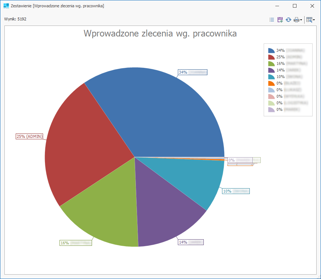Expand the table settings dropdown arrow

tap(314, 20)
